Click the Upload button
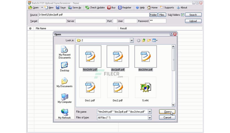Image resolution: width=230 pixels, height=133 pixels. 193,21
